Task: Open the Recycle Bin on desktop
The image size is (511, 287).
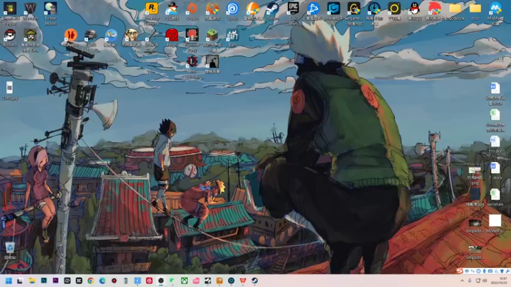Action: click(x=10, y=251)
